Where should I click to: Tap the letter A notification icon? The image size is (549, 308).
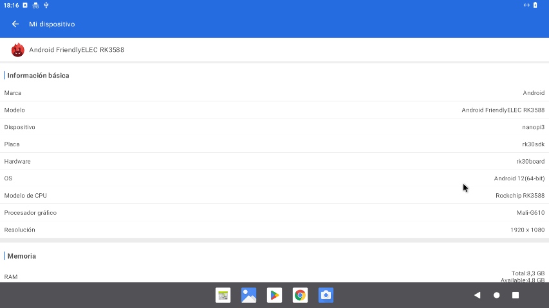click(x=25, y=5)
